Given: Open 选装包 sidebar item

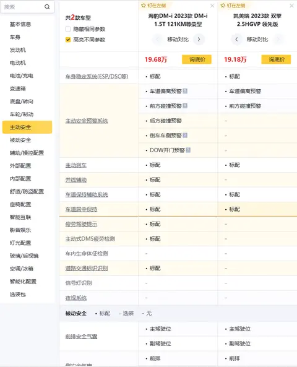Looking at the screenshot, I should point(17,295).
